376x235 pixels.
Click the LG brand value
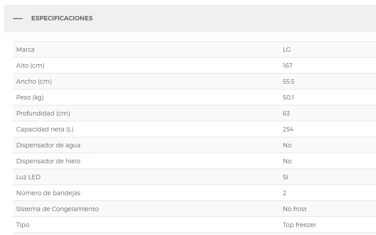(x=287, y=50)
